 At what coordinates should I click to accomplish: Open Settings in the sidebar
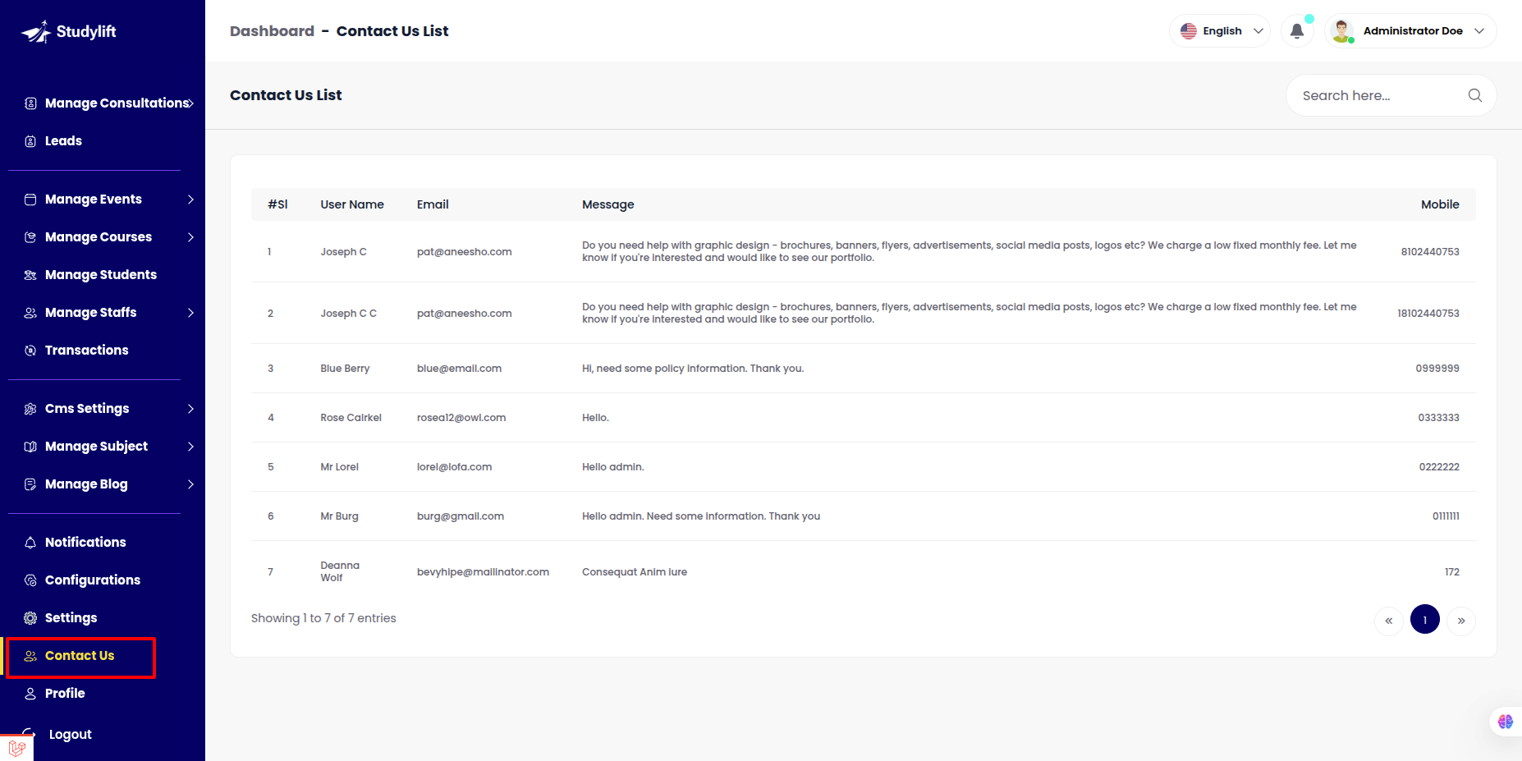(x=71, y=618)
